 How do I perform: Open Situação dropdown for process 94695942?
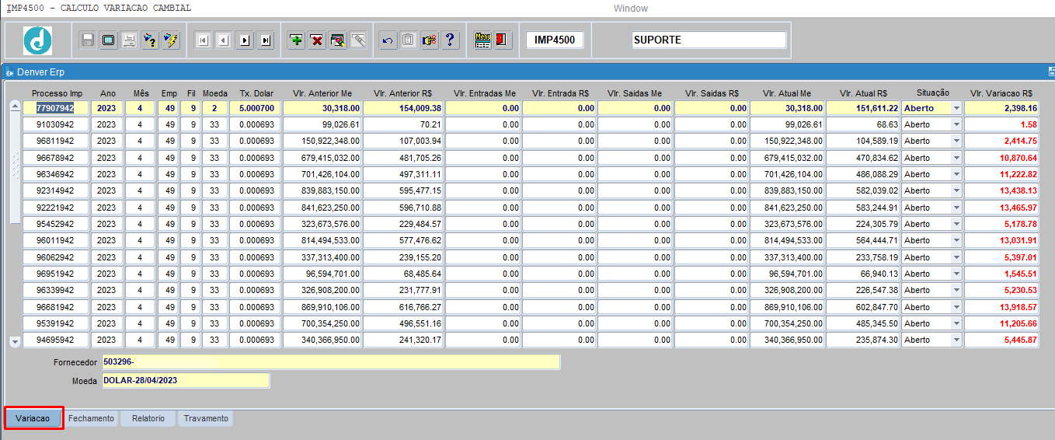956,340
